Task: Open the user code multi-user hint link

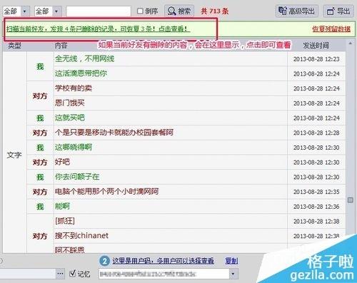Action: (x=163, y=261)
